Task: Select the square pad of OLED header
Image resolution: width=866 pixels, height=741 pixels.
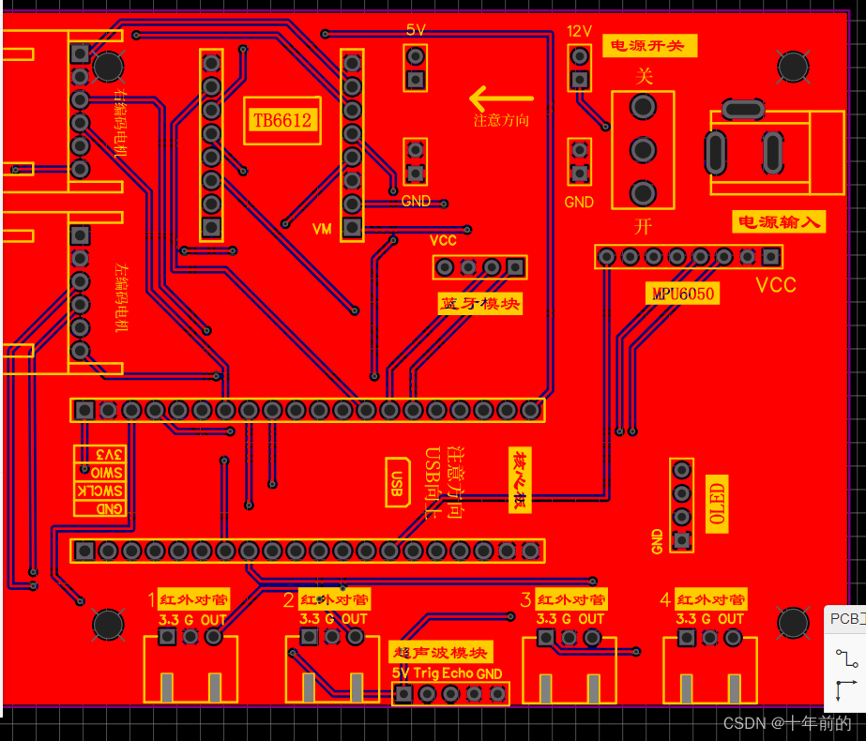Action: pyautogui.click(x=681, y=539)
